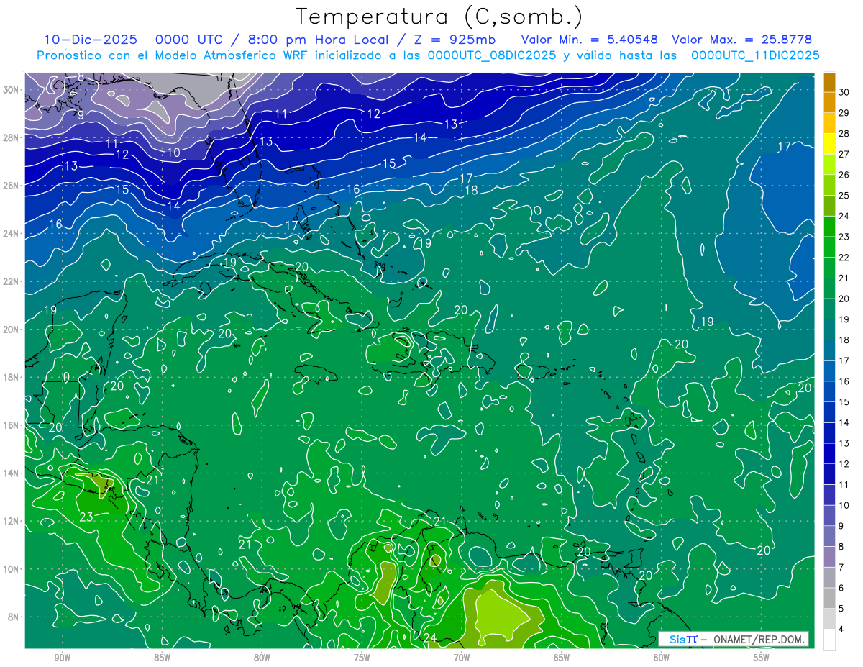This screenshot has height=667, width=863.
Task: Click the '20N' latitude axis label
Action: tap(12, 330)
